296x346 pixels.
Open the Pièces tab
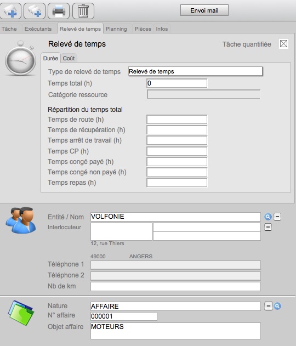(x=143, y=29)
